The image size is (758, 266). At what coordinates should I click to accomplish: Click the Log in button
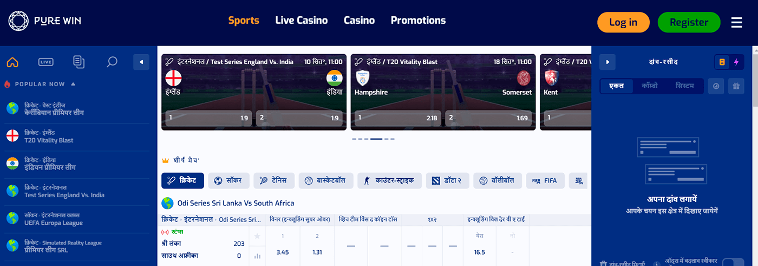[x=623, y=22]
